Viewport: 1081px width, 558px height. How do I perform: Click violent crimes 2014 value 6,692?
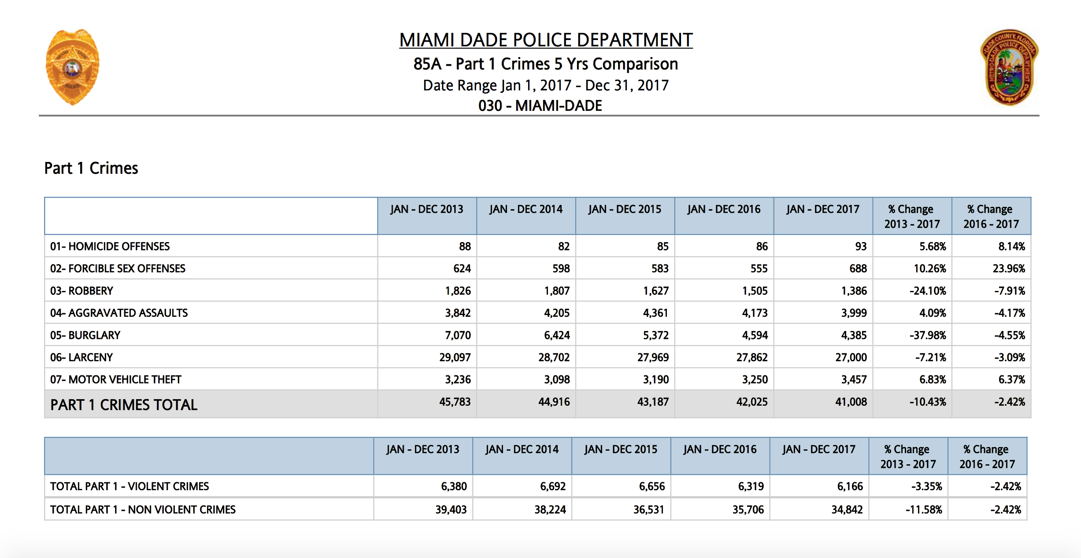tap(553, 486)
